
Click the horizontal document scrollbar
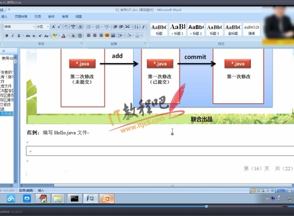pos(172,186)
